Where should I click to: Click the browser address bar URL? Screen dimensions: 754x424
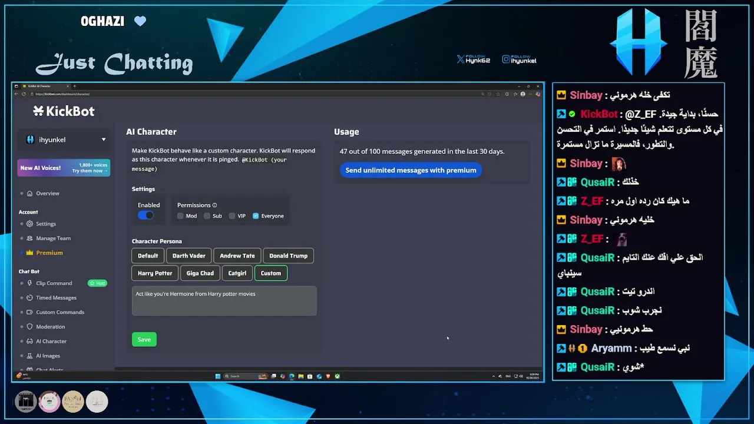[x=62, y=94]
